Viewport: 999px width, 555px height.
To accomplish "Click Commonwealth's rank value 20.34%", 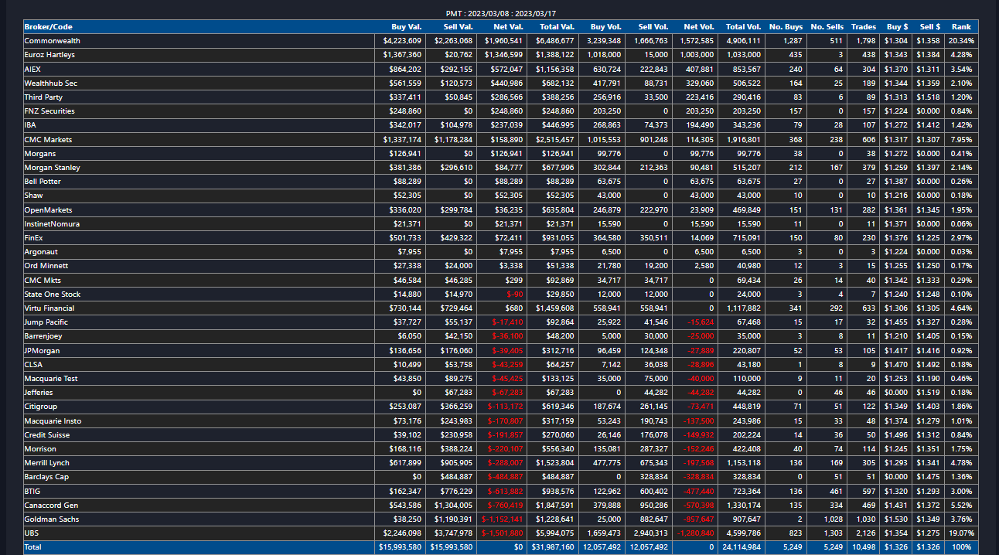I will click(x=961, y=41).
